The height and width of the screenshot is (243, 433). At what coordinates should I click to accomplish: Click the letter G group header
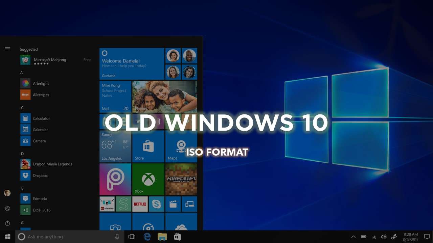[x=22, y=223]
